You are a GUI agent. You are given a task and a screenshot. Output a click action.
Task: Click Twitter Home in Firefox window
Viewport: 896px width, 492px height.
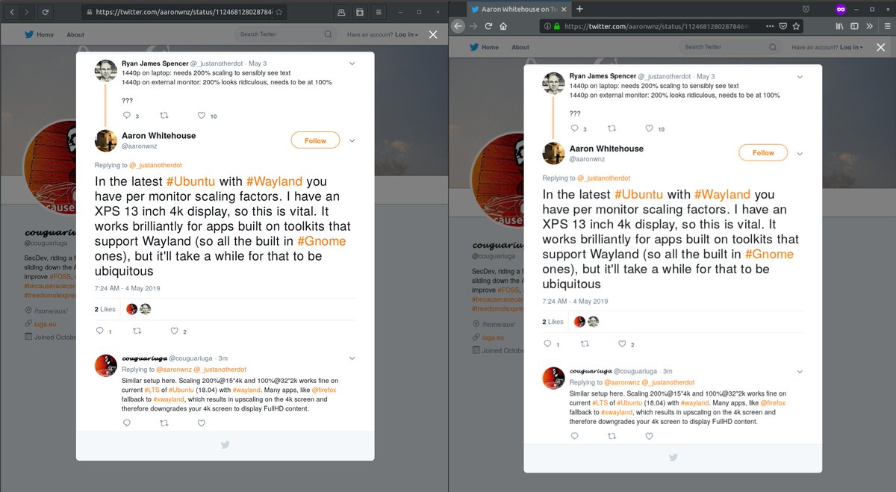tap(484, 47)
